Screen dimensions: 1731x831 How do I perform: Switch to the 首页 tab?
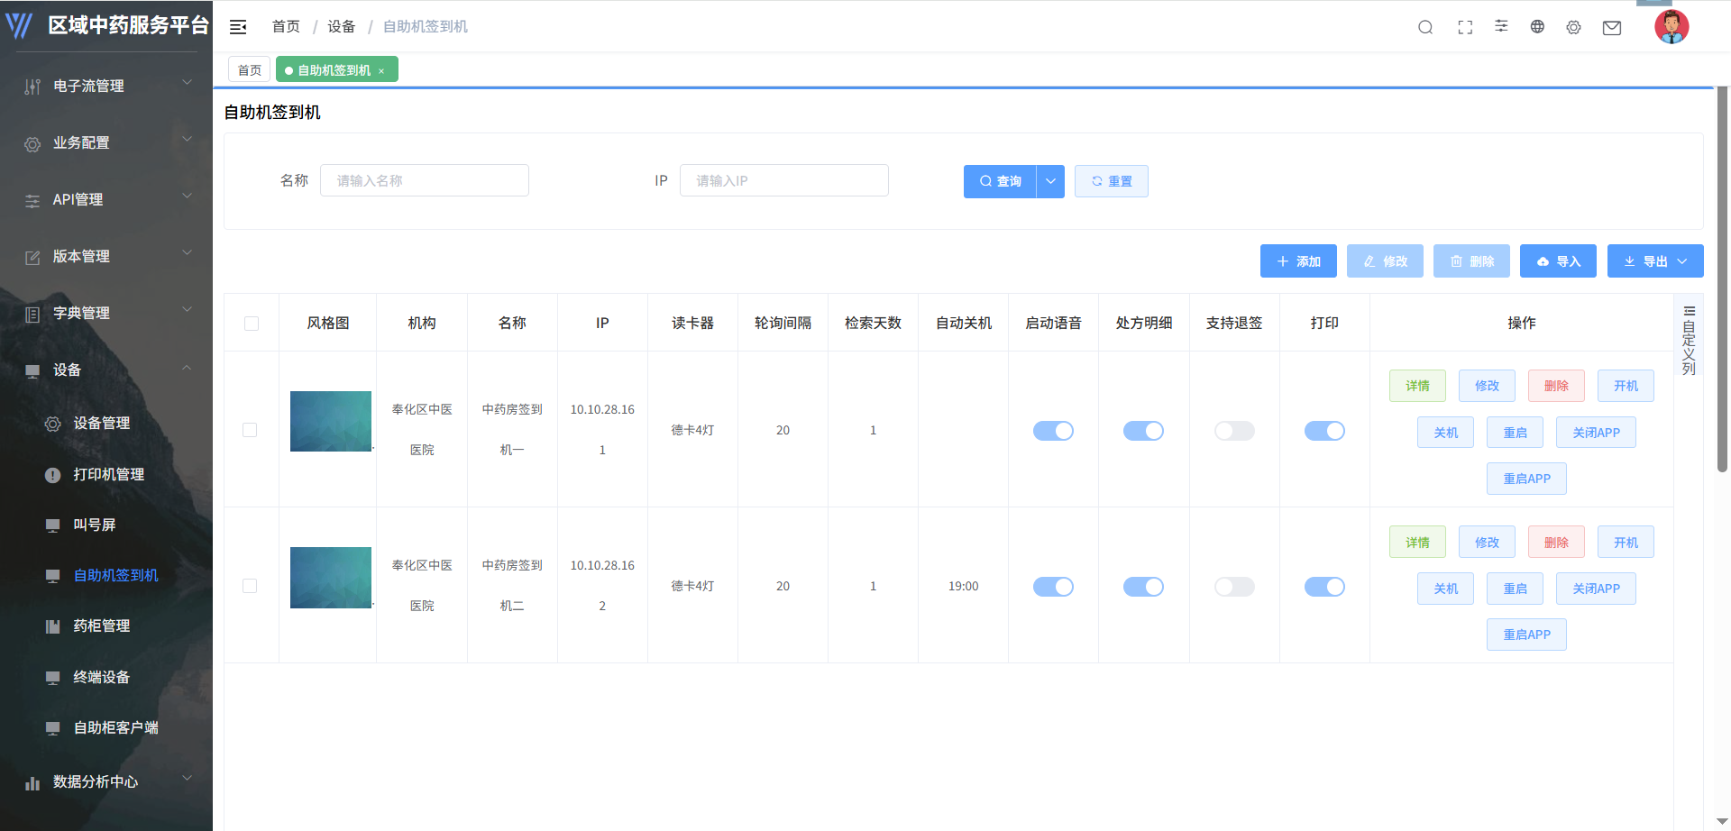[249, 70]
